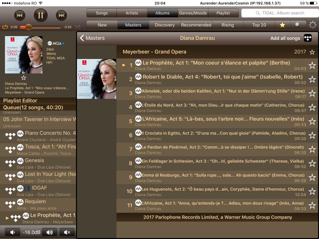Favorite the Meyerbeer - Grand Opera album star
Image resolution: width=319 pixels, height=239 pixels.
point(312,52)
